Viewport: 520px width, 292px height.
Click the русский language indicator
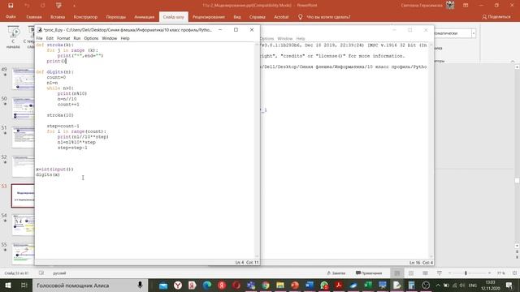click(x=59, y=273)
